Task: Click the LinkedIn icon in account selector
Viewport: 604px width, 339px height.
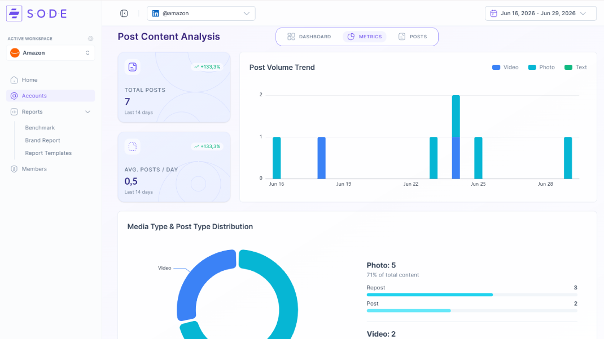Action: click(156, 14)
